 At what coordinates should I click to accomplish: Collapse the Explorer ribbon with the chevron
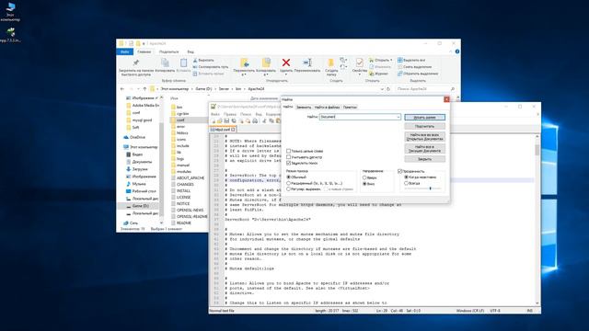[x=451, y=51]
